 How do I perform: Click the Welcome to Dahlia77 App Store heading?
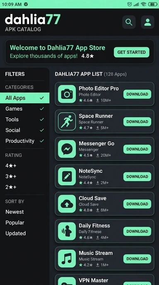(58, 48)
